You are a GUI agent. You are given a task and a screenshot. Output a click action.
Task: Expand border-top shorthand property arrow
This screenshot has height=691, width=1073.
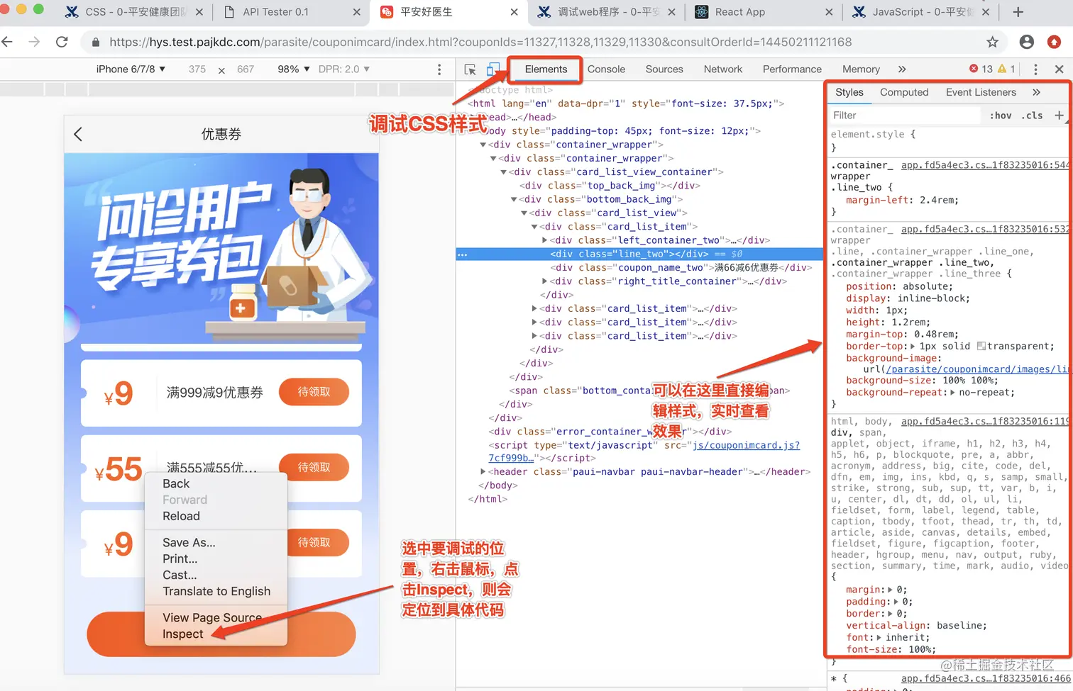913,347
